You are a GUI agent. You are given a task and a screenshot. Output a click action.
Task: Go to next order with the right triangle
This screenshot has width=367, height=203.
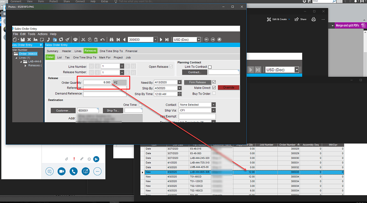(161, 39)
